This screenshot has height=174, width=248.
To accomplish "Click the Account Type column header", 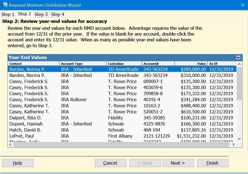I will tap(82, 63).
